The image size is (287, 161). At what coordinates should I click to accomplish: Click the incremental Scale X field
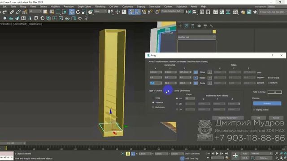click(156, 83)
